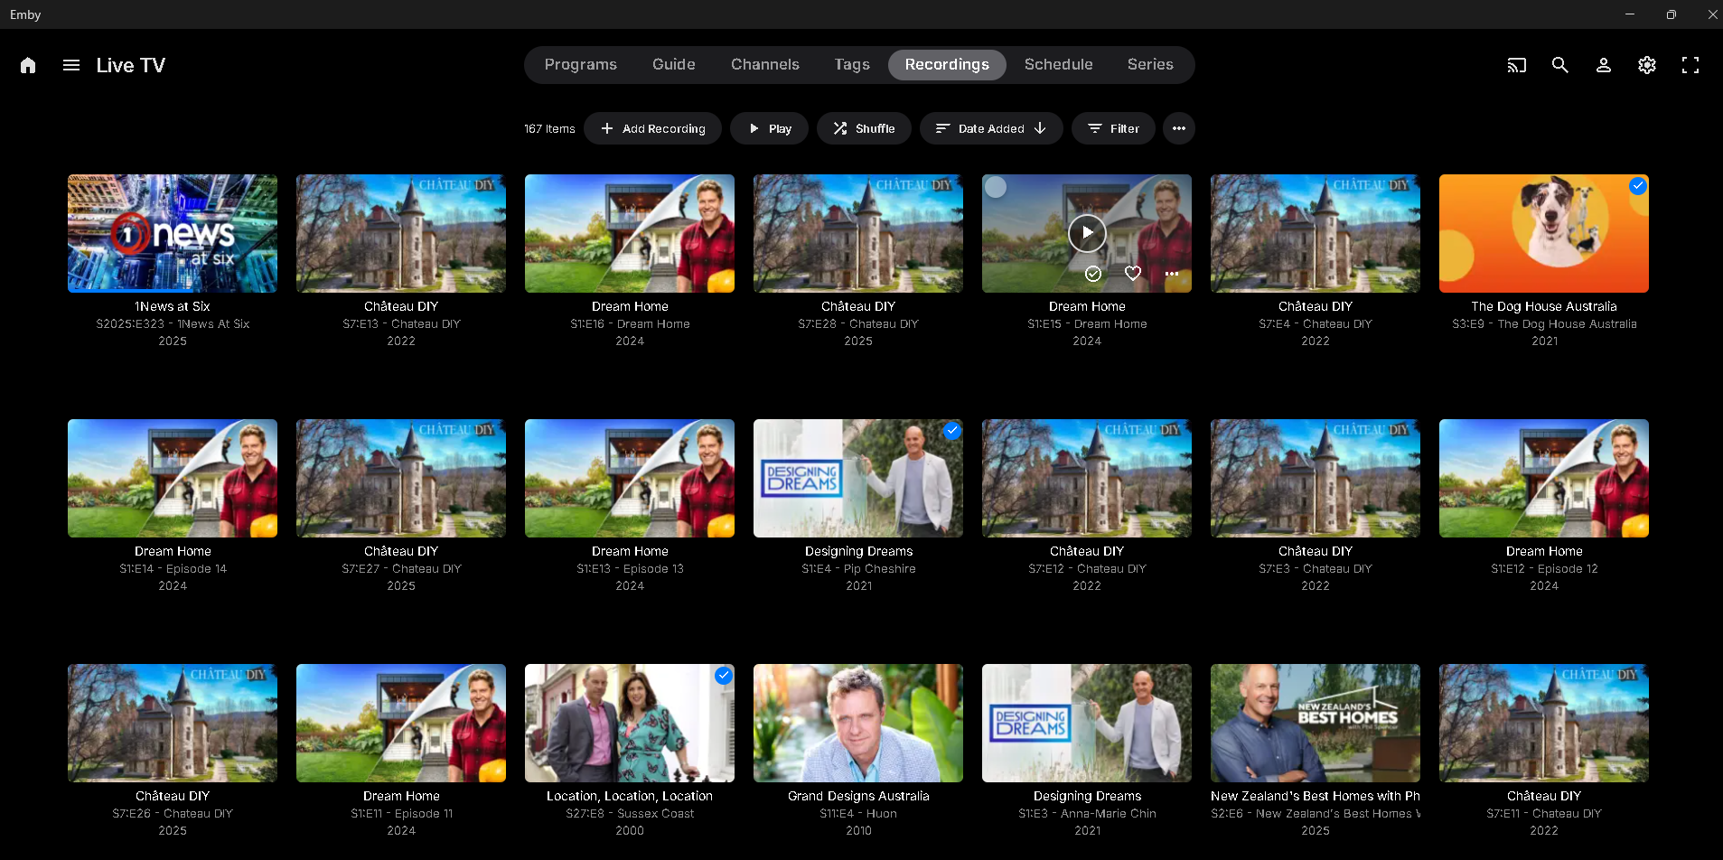Open Designing Dreams Pip Cheshire thumbnail

tap(858, 478)
